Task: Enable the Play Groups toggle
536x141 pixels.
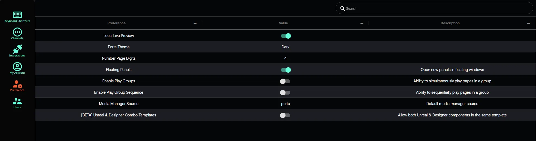Action: click(285, 81)
